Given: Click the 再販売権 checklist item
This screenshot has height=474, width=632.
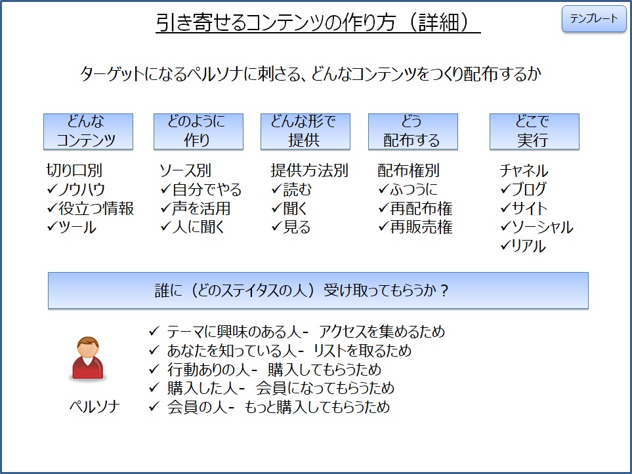Looking at the screenshot, I should coord(415,227).
